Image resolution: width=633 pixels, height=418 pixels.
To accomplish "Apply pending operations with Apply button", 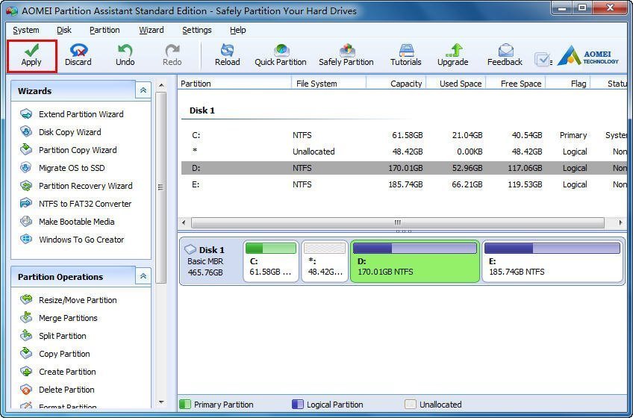I will point(31,56).
